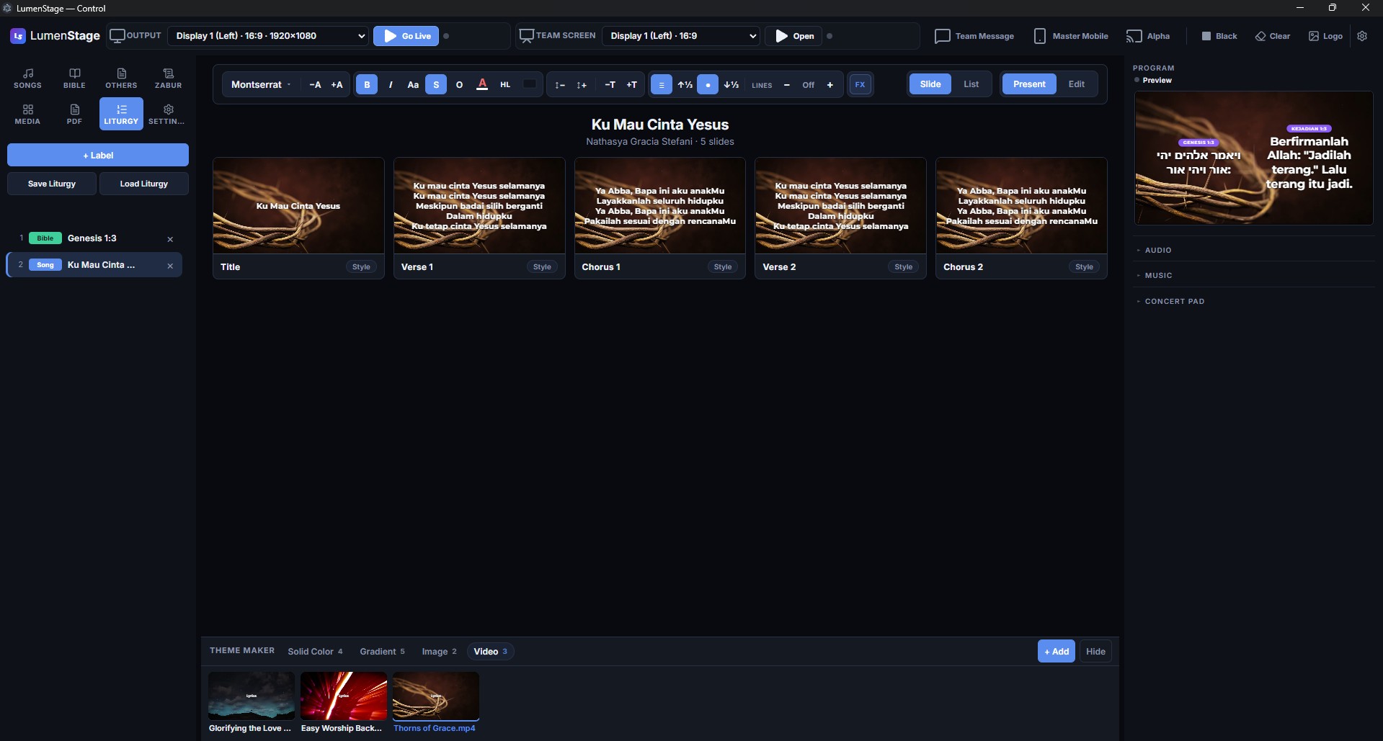This screenshot has height=741, width=1383.
Task: Move text to lower third
Action: [x=731, y=84]
